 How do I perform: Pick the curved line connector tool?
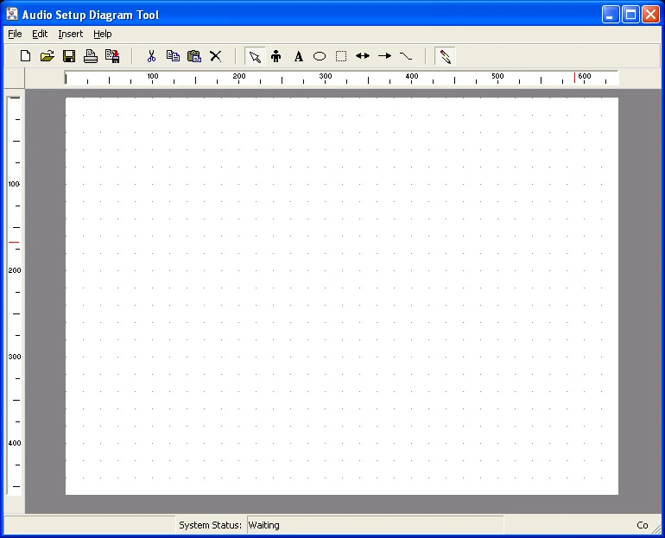pos(406,56)
